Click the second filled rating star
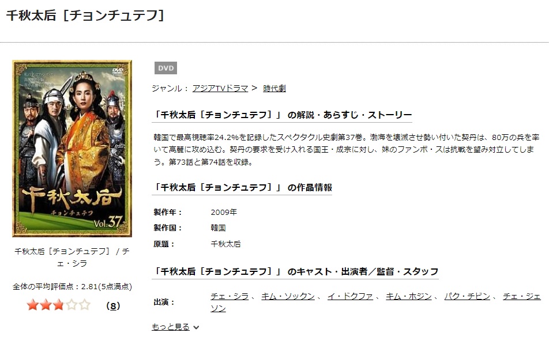Screen dimensions: 549x337 pos(46,305)
